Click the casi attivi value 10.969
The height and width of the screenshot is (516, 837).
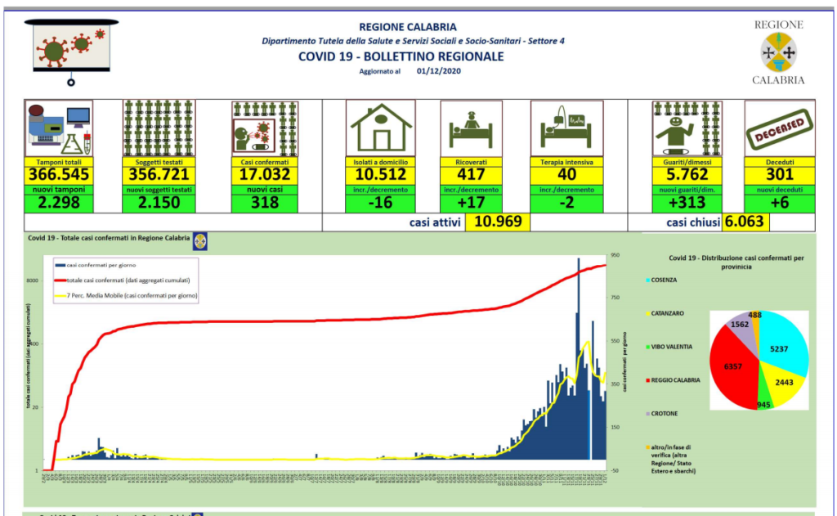498,222
